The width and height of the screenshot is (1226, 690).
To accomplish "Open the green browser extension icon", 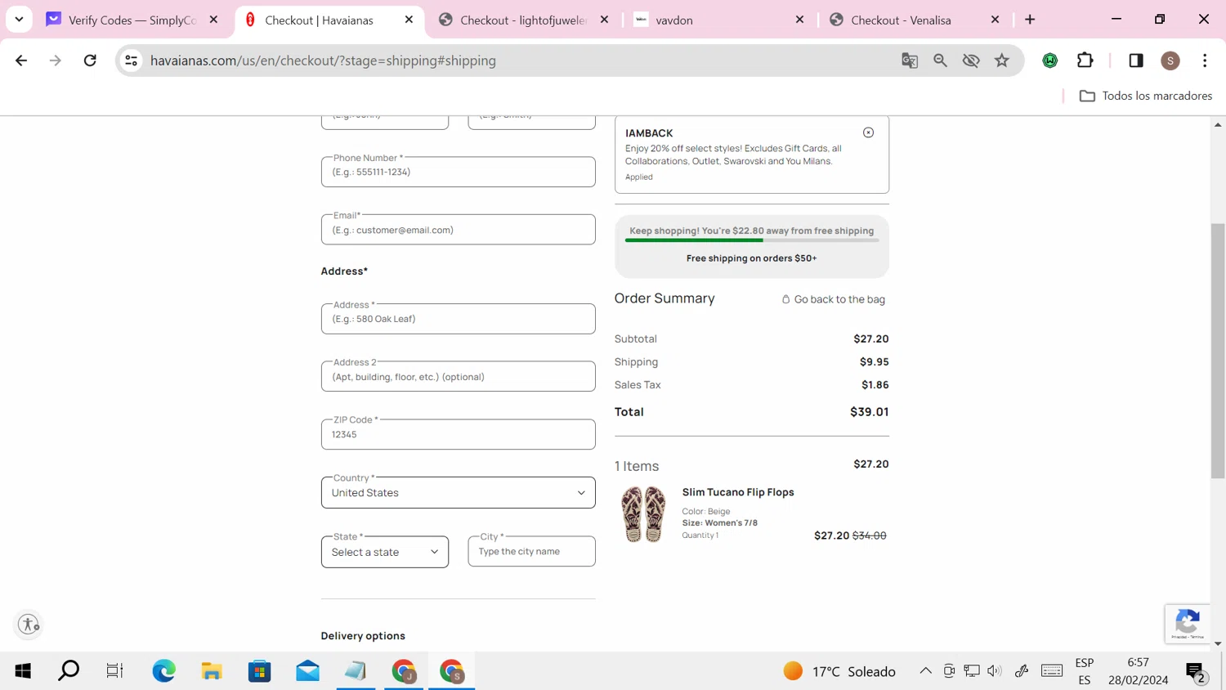I will coord(1050,60).
